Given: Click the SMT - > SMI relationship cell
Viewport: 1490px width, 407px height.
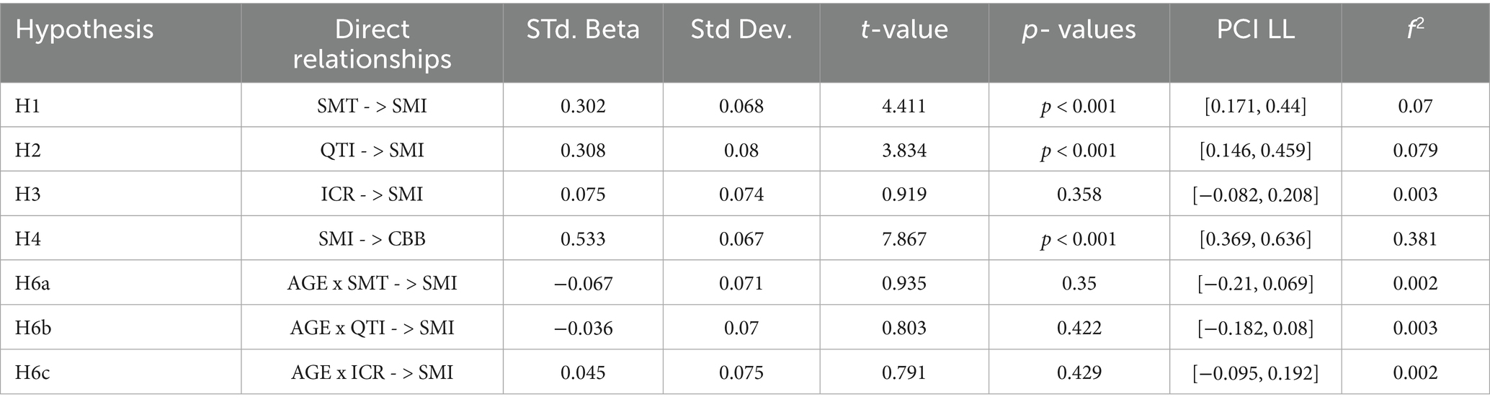Looking at the screenshot, I should (x=372, y=106).
